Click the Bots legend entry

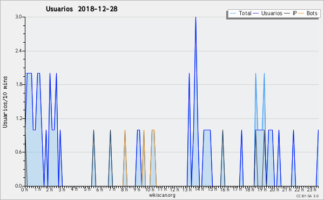point(308,13)
